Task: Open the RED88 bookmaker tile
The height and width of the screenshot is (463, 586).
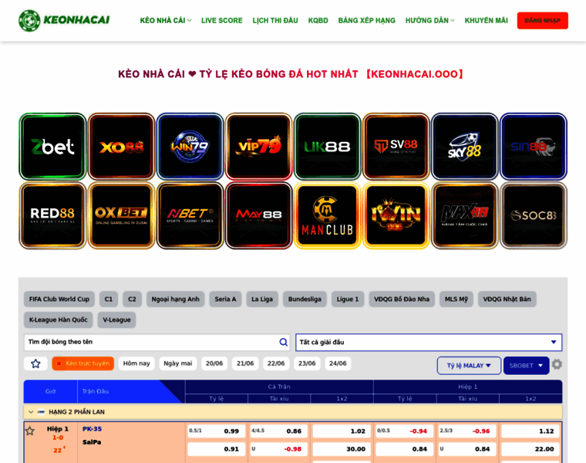Action: pyautogui.click(x=52, y=215)
